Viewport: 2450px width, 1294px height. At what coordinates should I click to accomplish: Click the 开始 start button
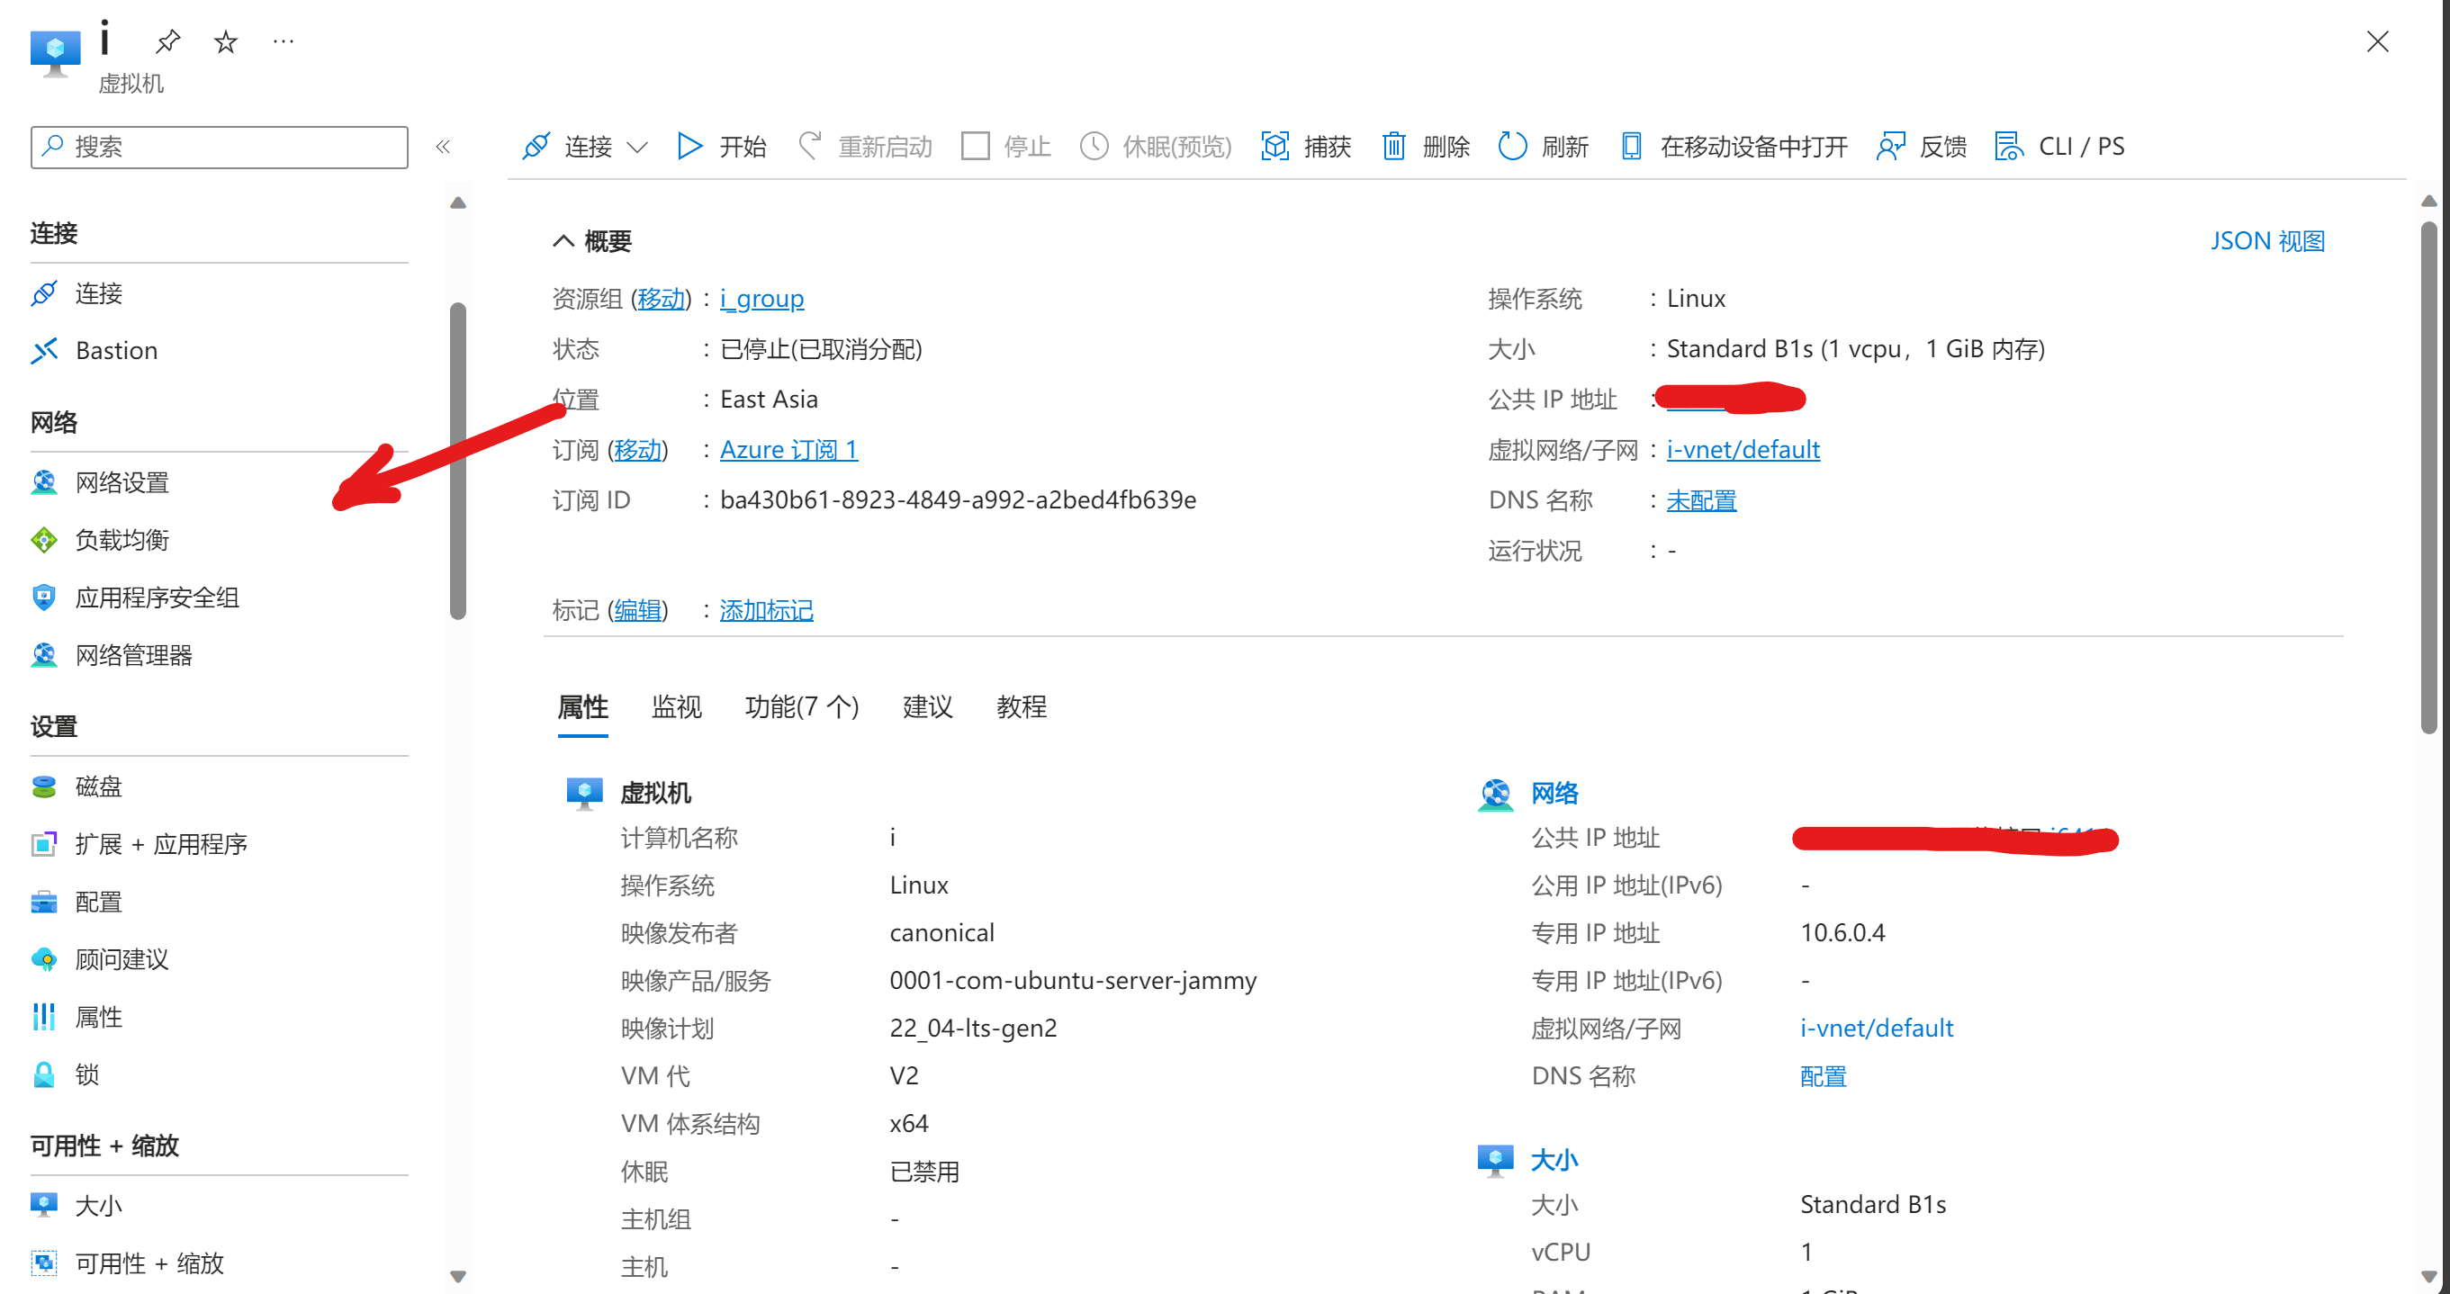click(x=722, y=147)
